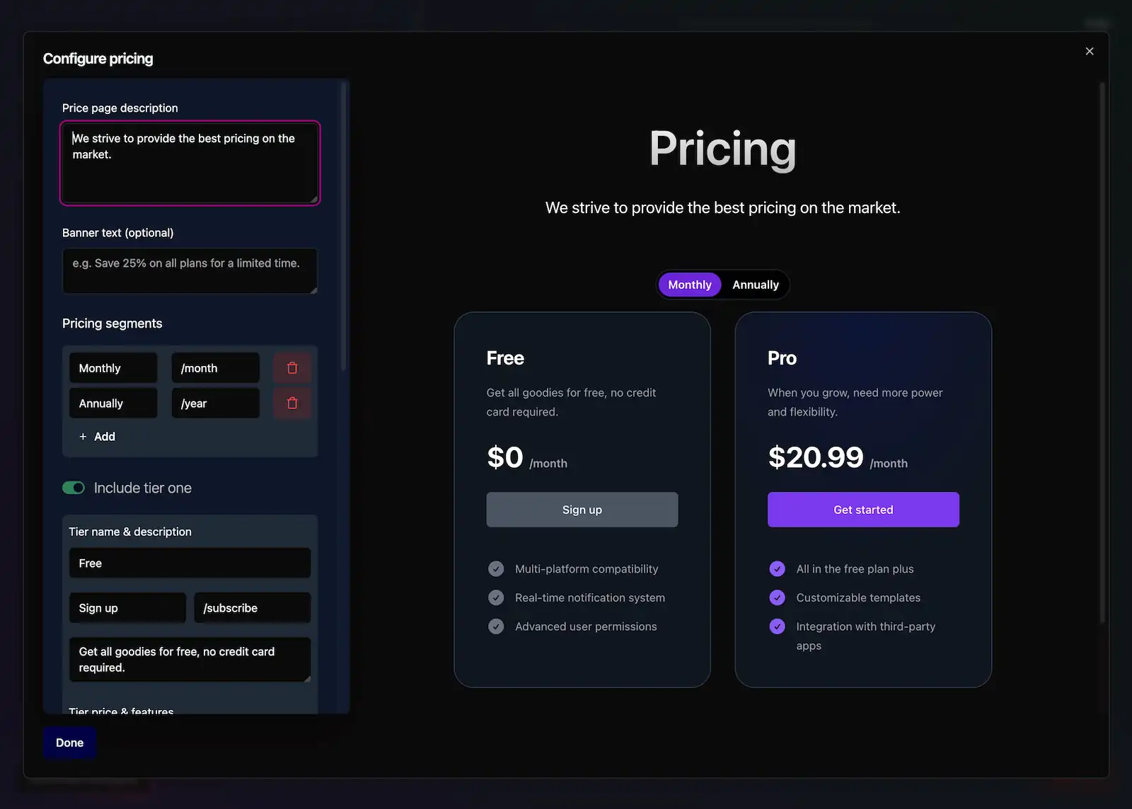Screen dimensions: 1132x809
Task: Delete the Monthly pricing segment
Action: pyautogui.click(x=292, y=368)
